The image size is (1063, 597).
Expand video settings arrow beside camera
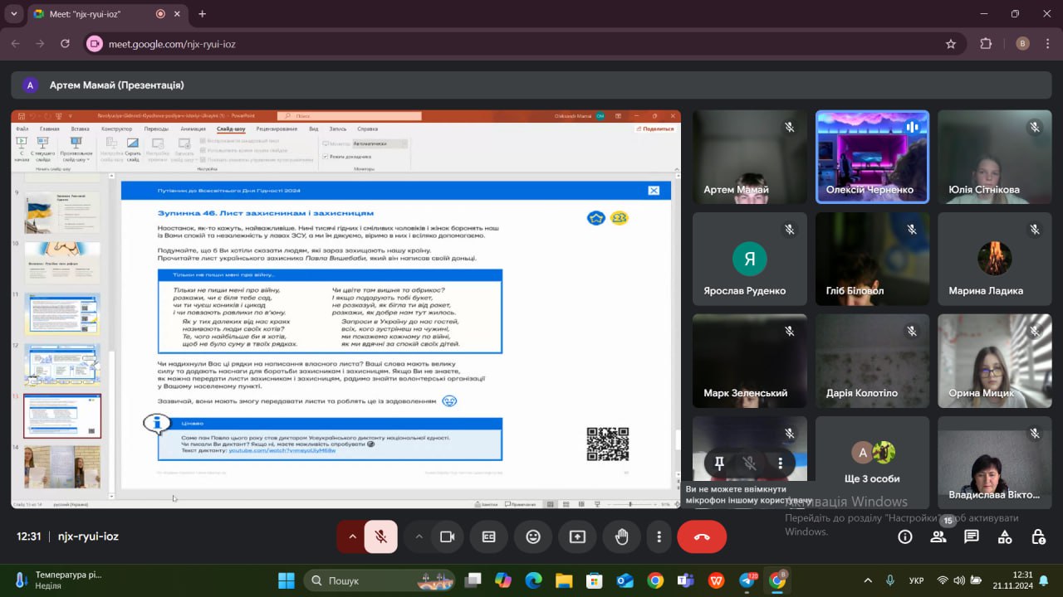419,537
